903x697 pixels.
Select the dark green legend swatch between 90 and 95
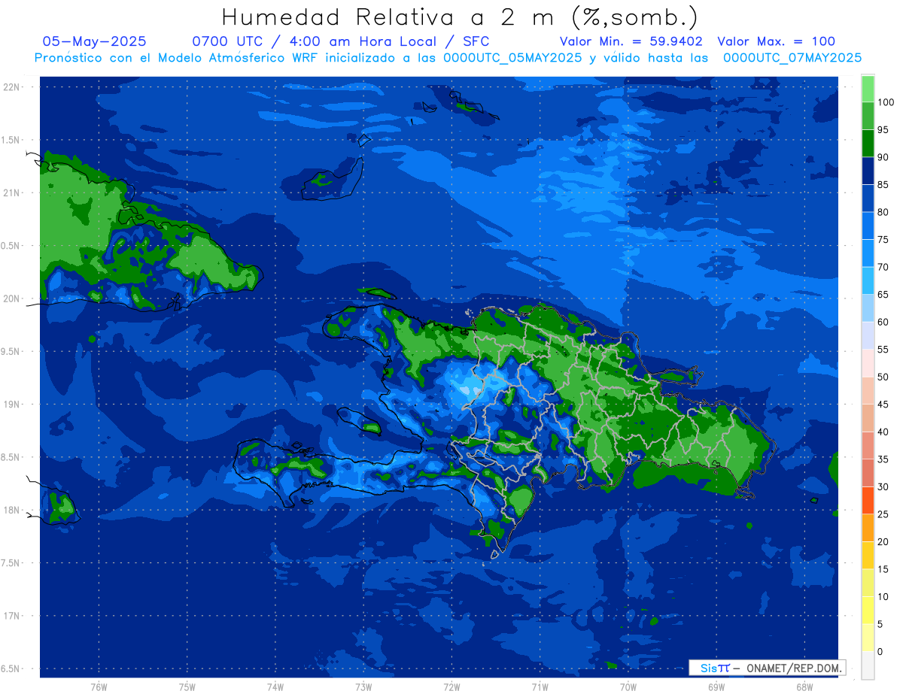(x=868, y=144)
